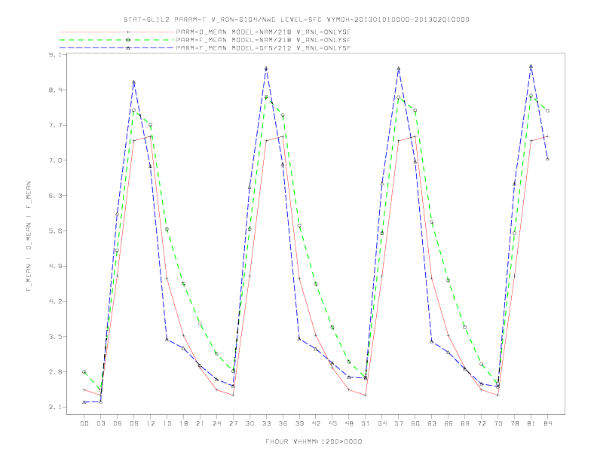This screenshot has width=597, height=461.
Task: Click blue GFS triangle marker at hour 15
Action: point(167,340)
